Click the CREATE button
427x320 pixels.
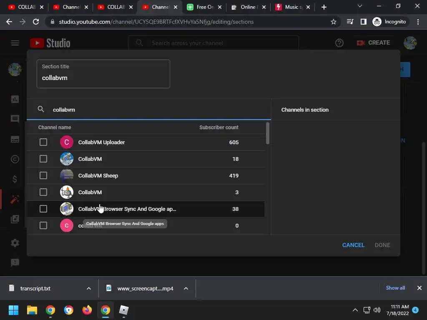(373, 43)
